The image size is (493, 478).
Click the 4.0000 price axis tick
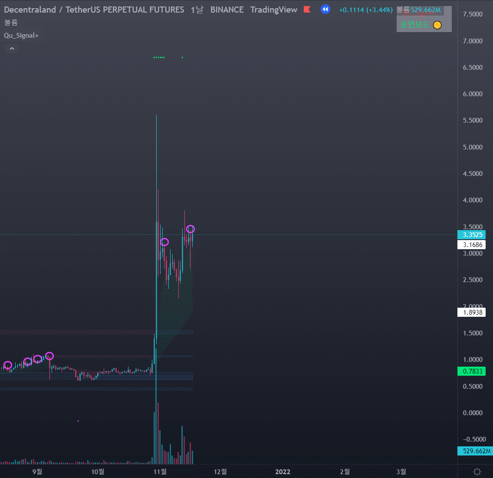(x=473, y=200)
